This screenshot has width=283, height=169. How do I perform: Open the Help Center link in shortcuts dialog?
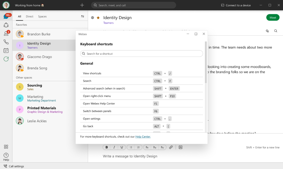pyautogui.click(x=143, y=136)
